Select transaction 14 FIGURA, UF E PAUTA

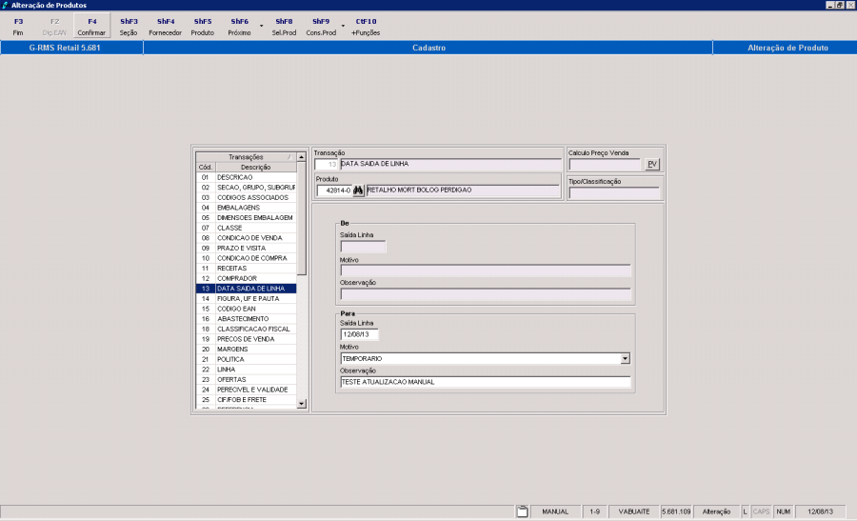point(246,298)
